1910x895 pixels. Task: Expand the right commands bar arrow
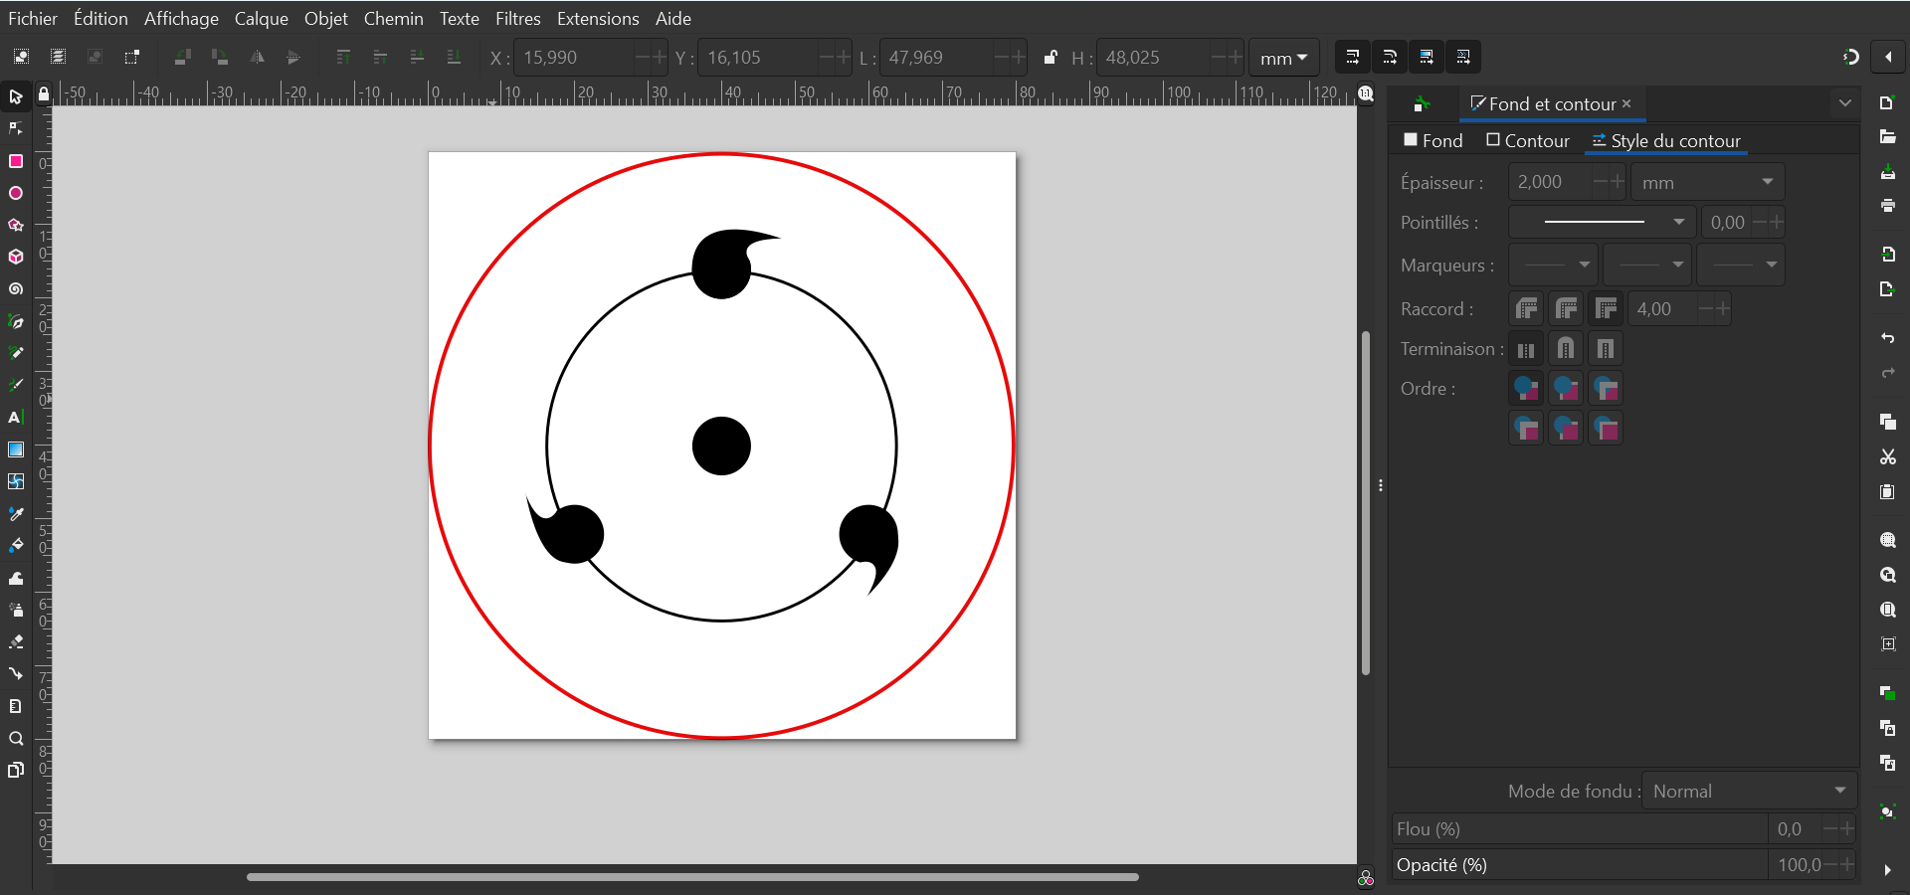point(1887,870)
